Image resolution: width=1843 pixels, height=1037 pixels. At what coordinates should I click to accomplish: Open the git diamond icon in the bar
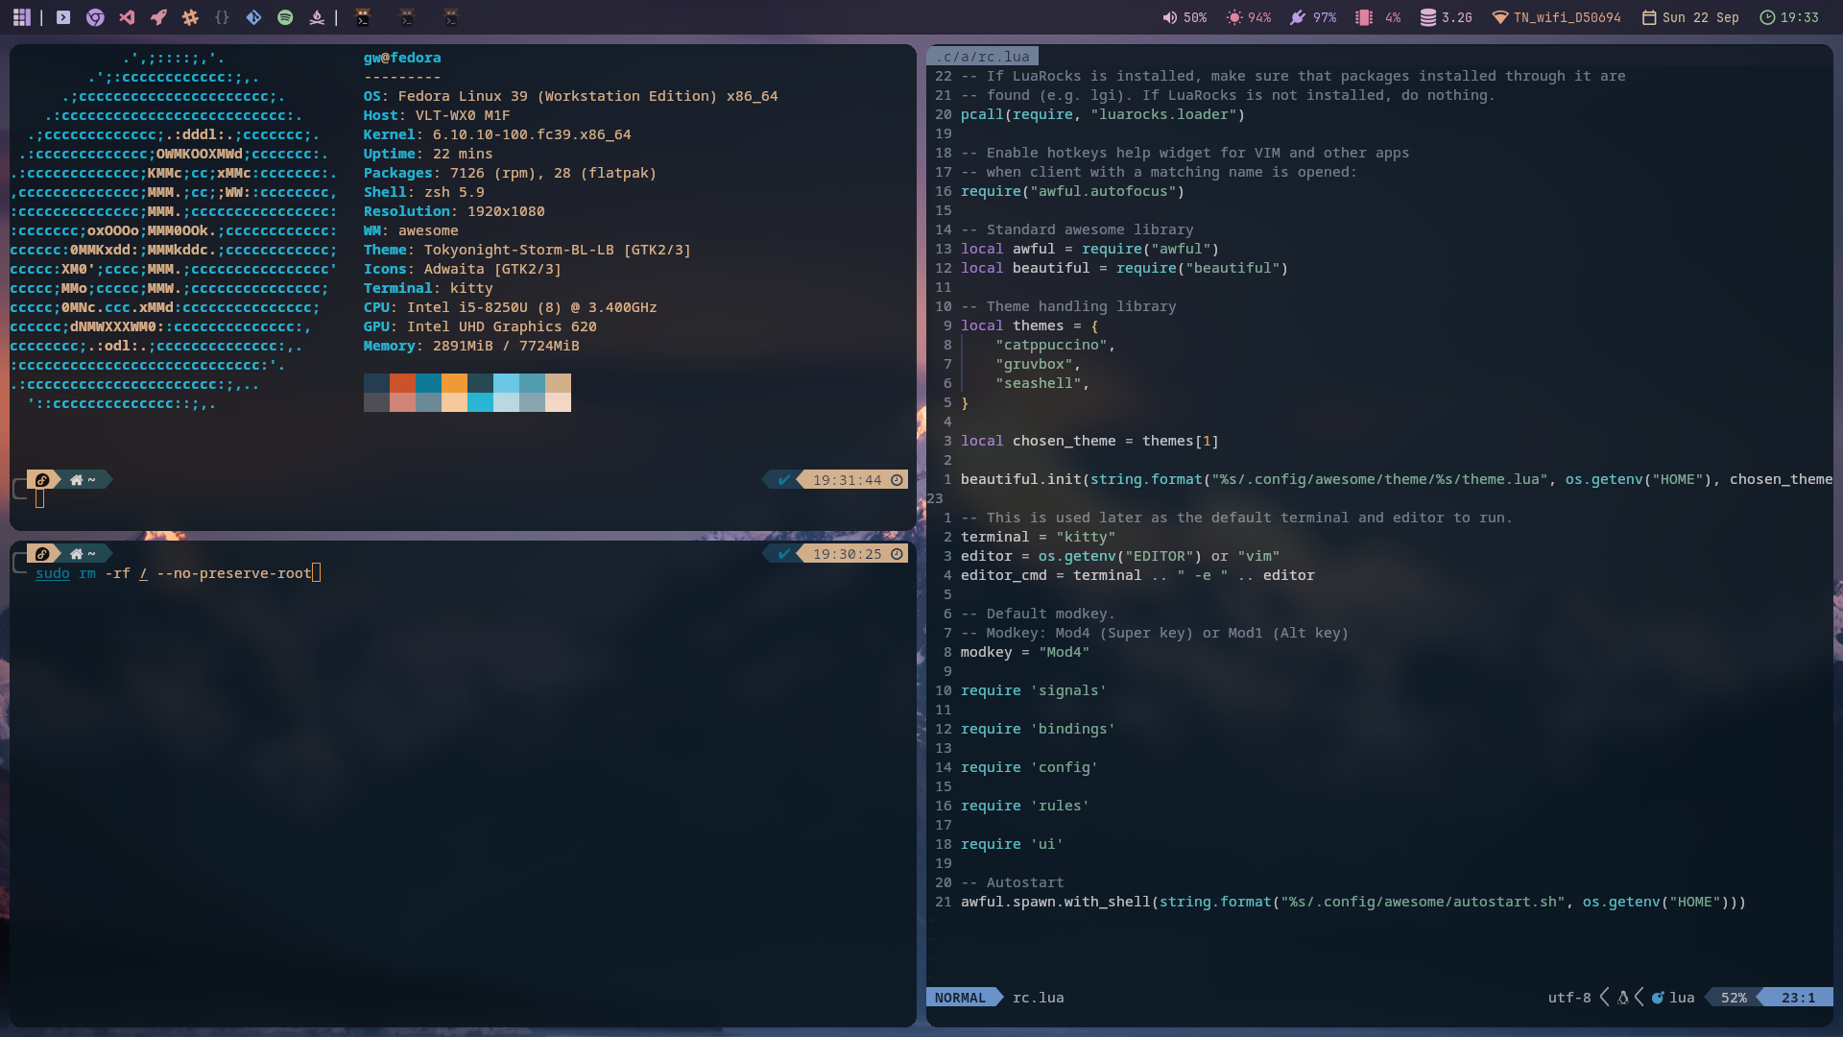pos(253,17)
